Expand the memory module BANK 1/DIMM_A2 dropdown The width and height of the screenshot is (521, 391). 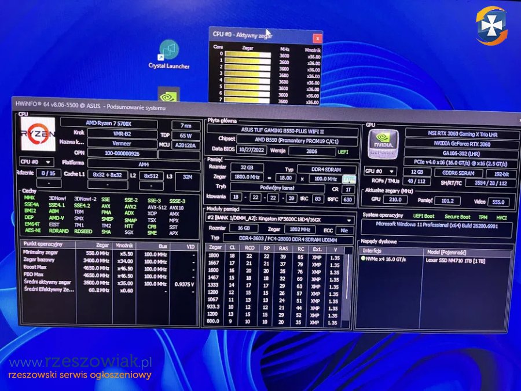[280, 220]
